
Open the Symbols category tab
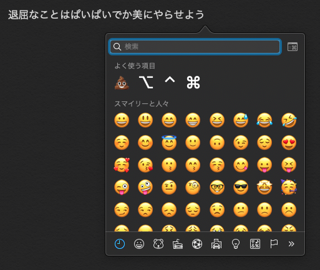(x=255, y=244)
